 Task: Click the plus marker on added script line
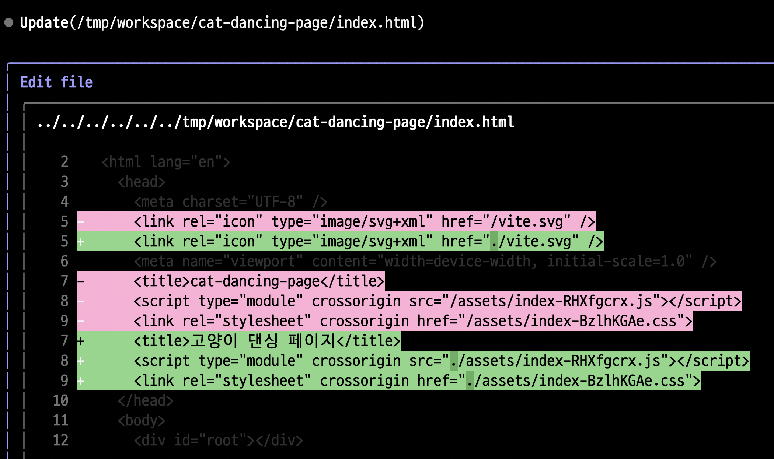(81, 361)
